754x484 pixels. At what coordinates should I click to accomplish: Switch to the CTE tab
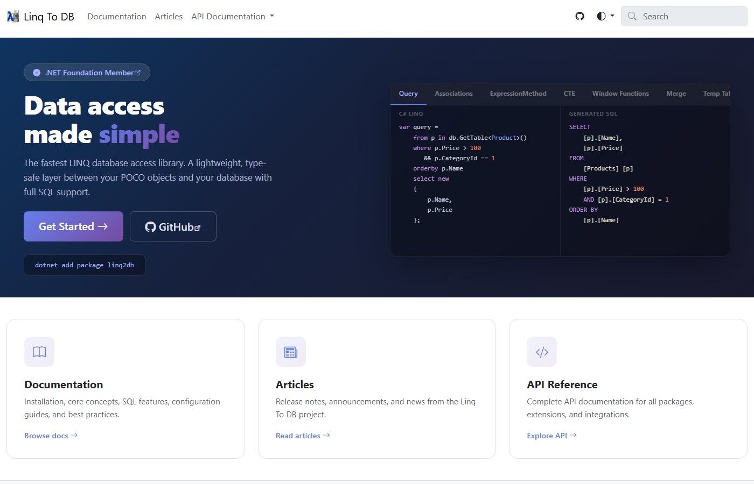569,94
